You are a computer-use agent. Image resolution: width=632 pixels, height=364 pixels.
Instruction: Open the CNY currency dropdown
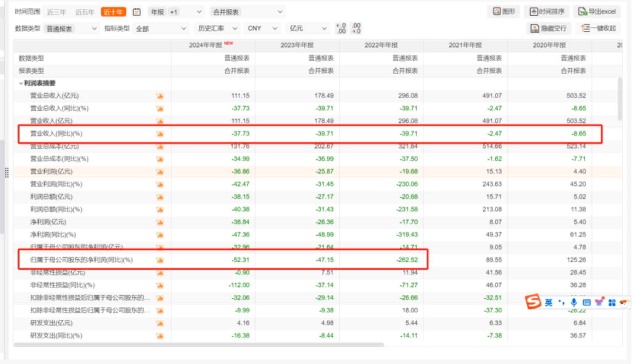click(262, 29)
